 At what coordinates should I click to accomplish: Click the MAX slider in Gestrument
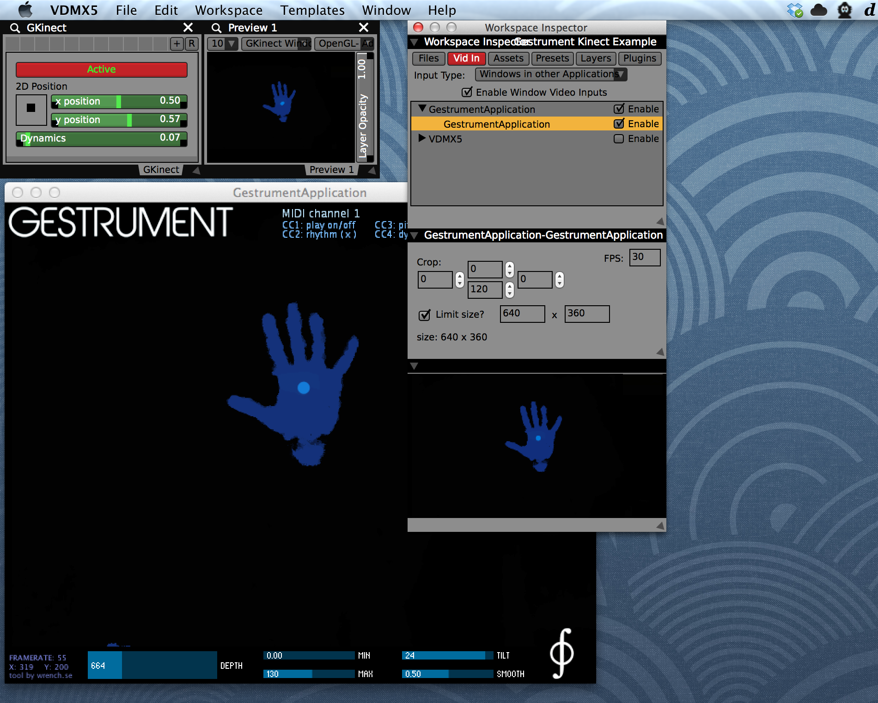tap(309, 674)
